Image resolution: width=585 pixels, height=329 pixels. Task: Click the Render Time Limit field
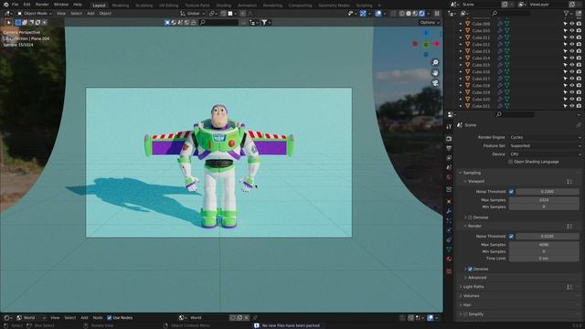click(544, 258)
